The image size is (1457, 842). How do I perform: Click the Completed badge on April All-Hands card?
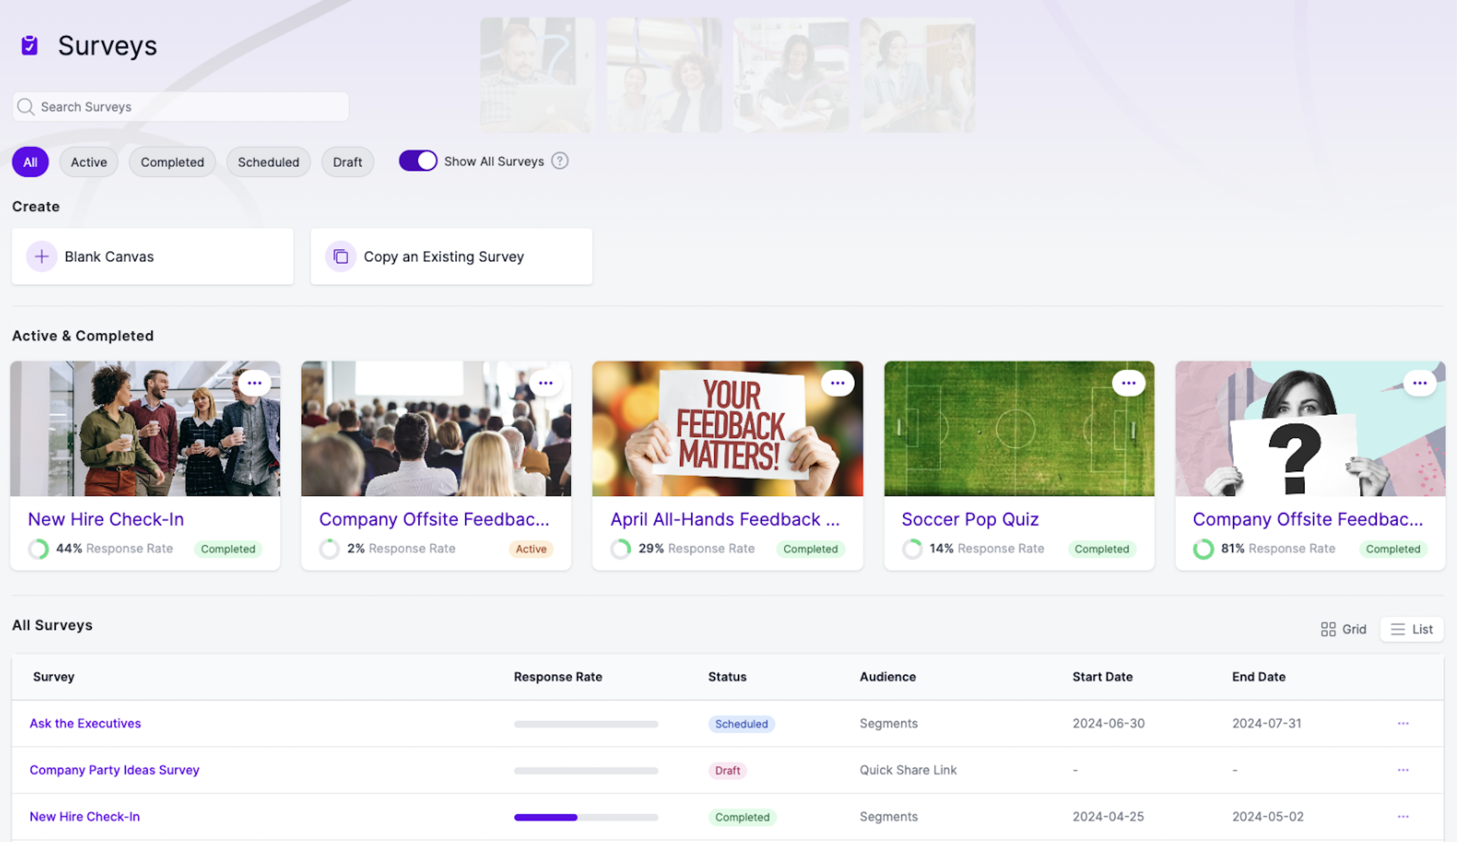point(811,549)
